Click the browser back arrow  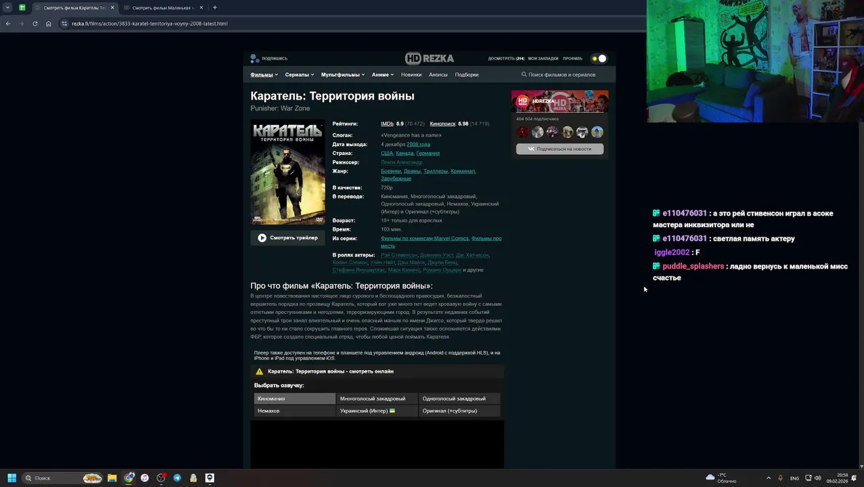pos(8,24)
